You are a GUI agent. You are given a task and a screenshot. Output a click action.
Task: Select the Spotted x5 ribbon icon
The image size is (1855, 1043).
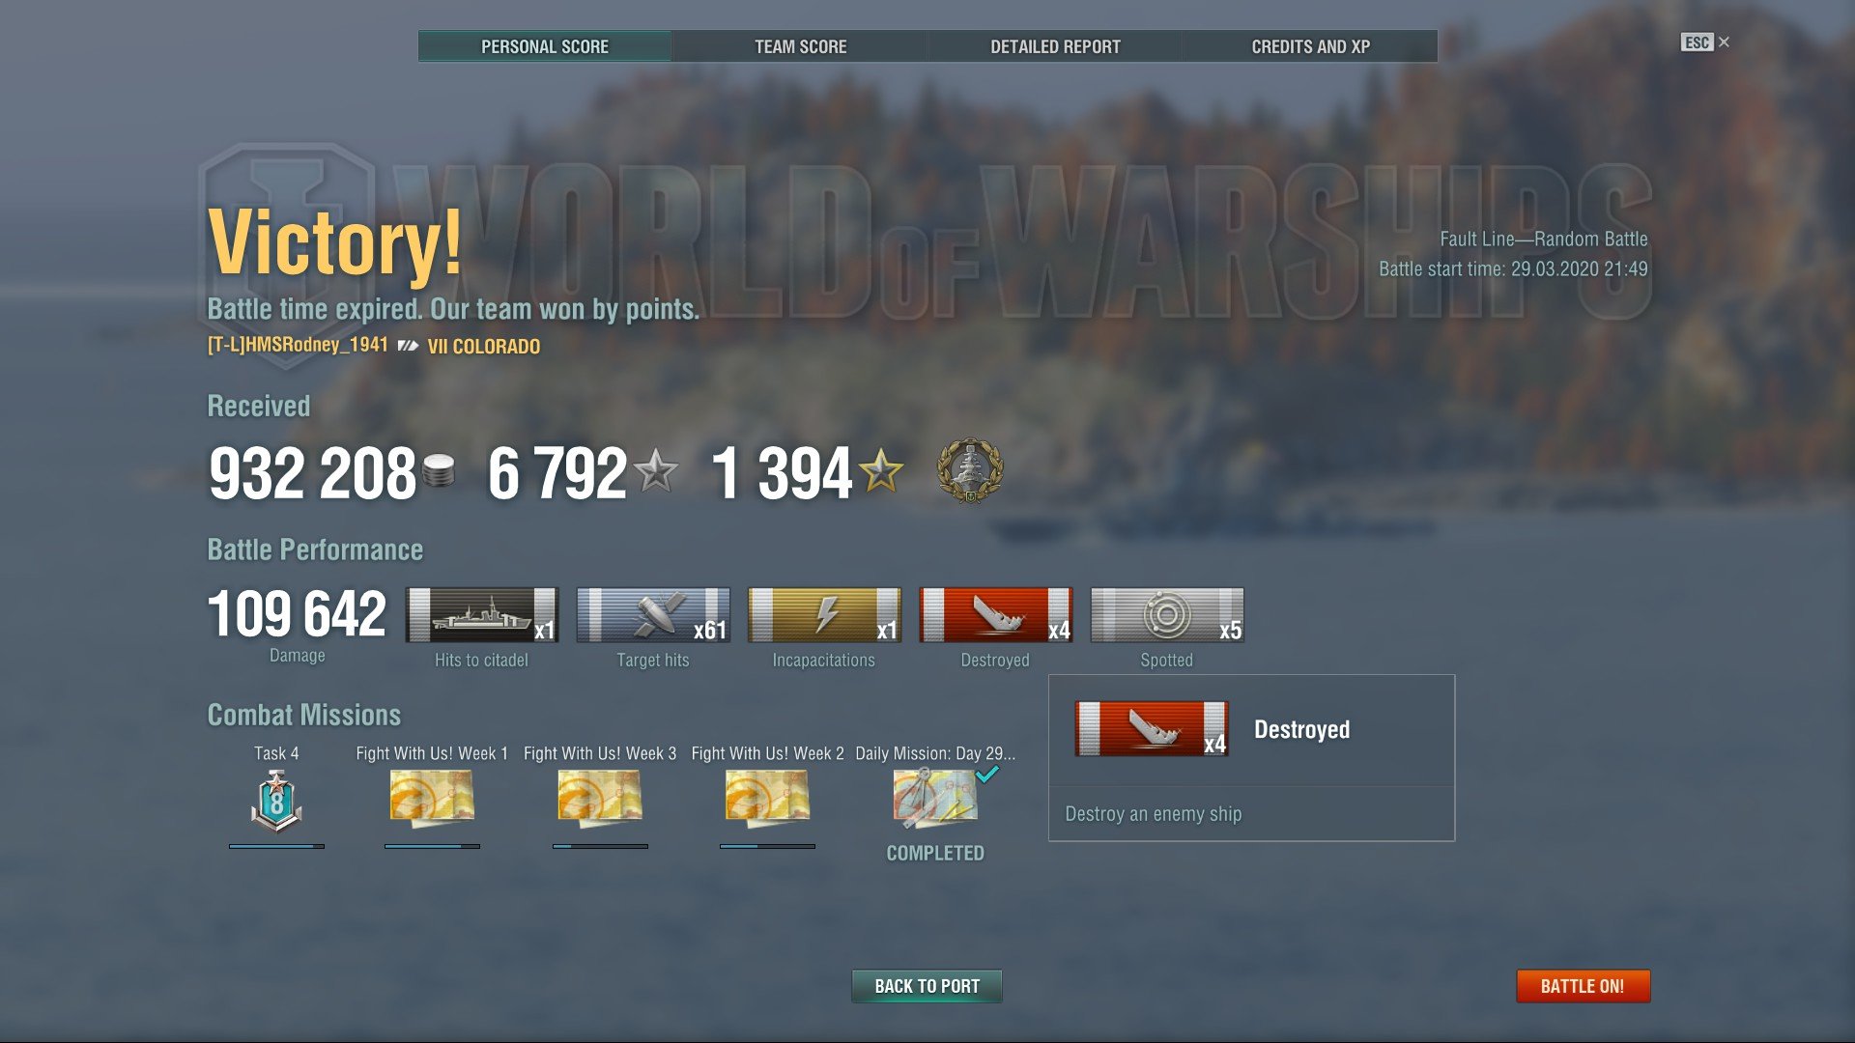point(1167,615)
